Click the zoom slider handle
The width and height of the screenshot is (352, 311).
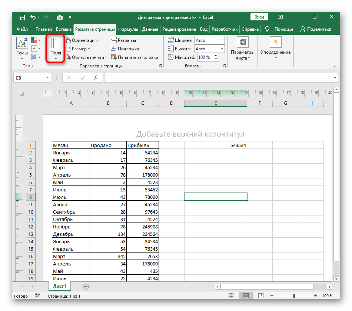point(295,296)
